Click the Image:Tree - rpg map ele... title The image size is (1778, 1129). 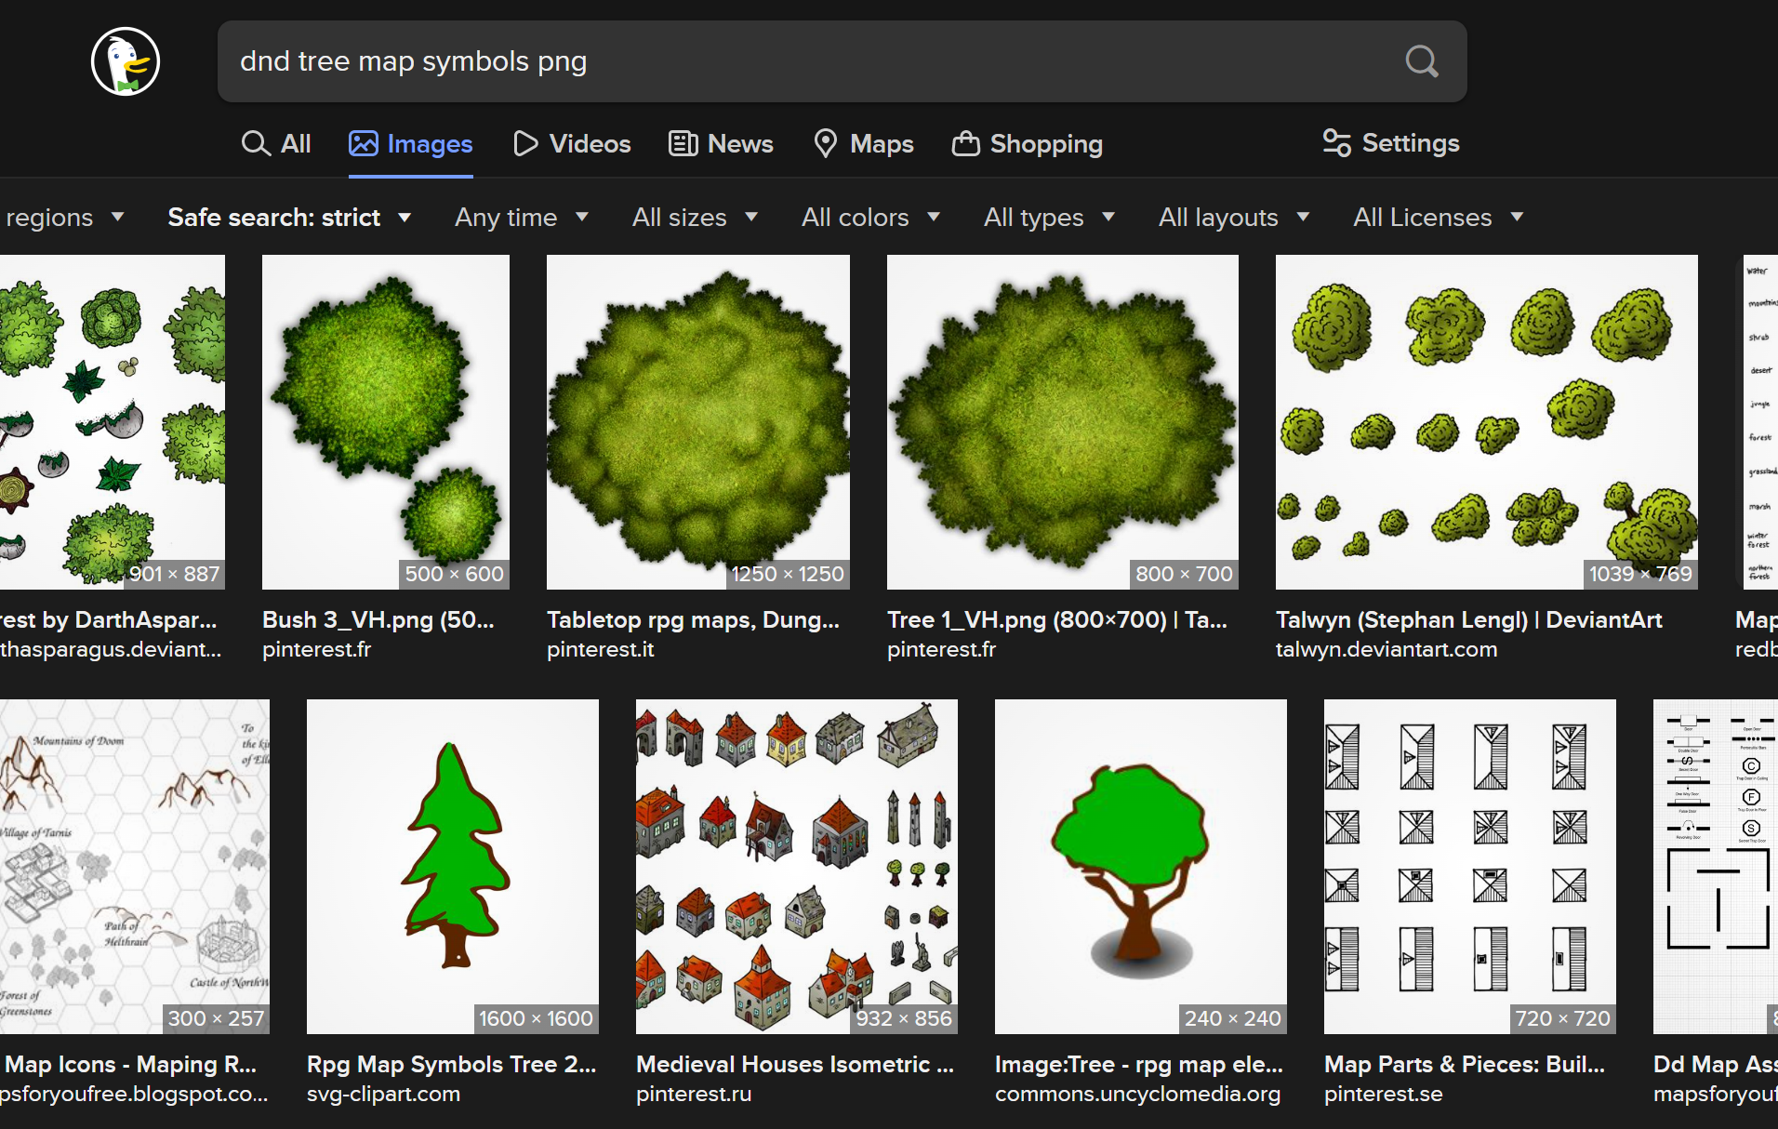1139,1064
